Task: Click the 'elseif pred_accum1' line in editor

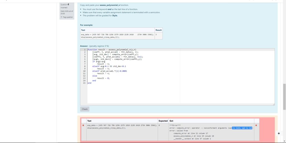Action: 109,71
